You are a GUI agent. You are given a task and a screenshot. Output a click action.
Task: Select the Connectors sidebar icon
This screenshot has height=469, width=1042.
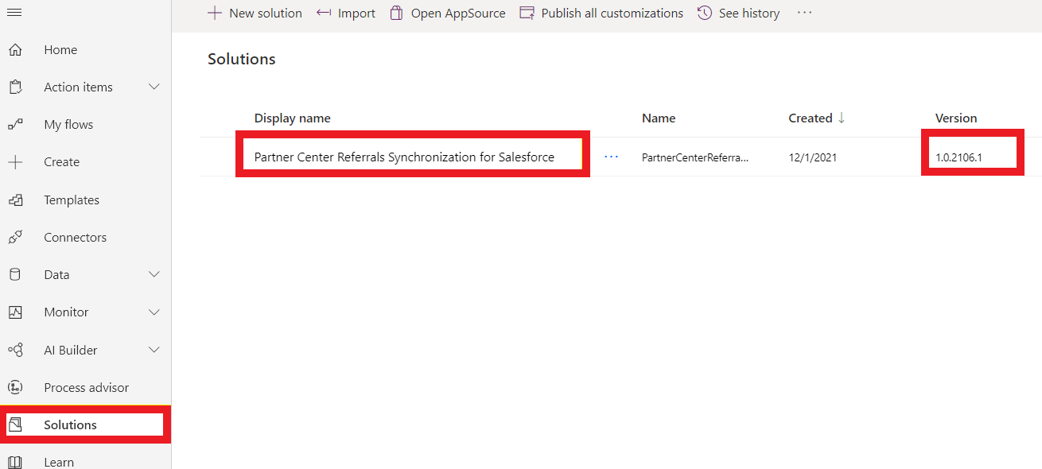[14, 237]
